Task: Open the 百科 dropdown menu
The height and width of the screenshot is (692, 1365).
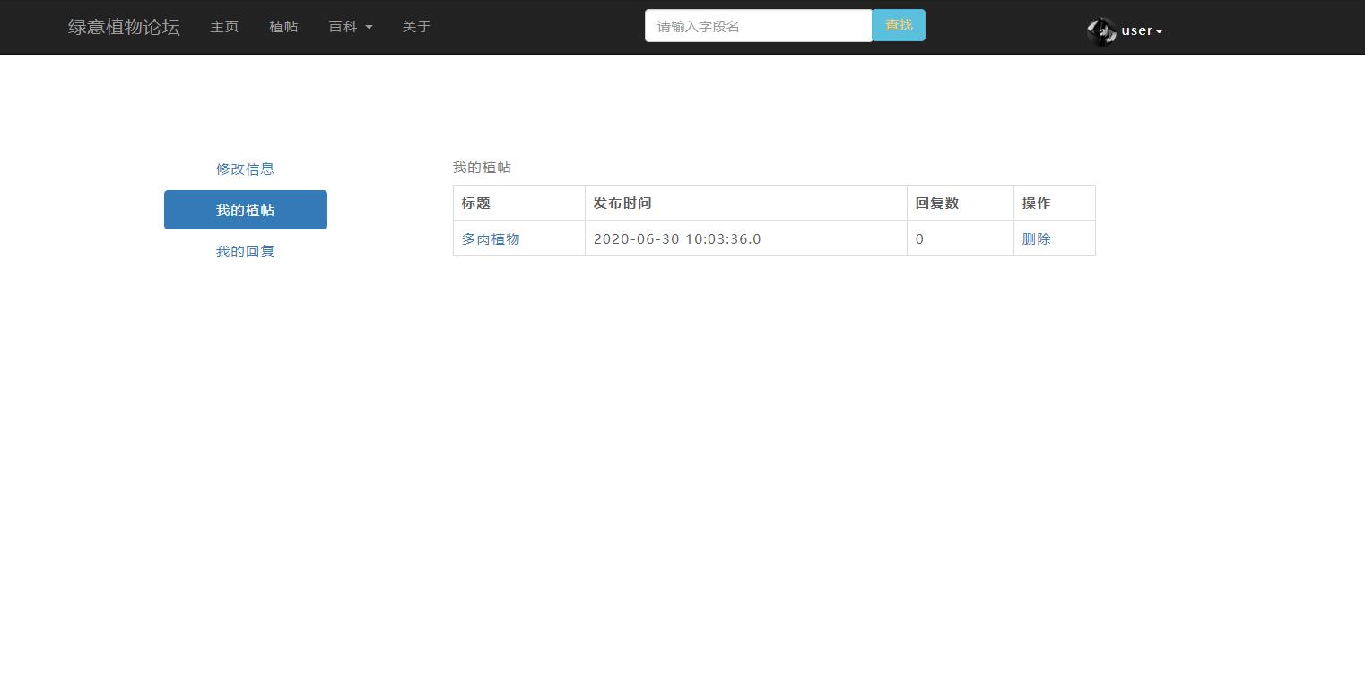Action: tap(350, 26)
